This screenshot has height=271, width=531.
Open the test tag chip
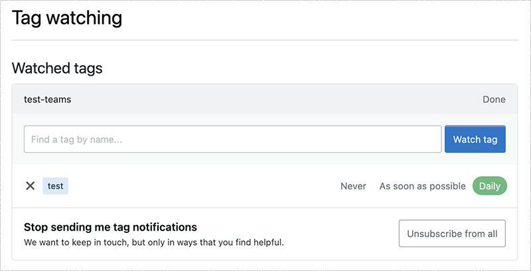click(56, 186)
